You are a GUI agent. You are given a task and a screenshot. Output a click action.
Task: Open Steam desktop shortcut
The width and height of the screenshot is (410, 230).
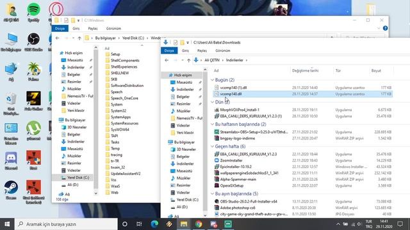click(11, 190)
